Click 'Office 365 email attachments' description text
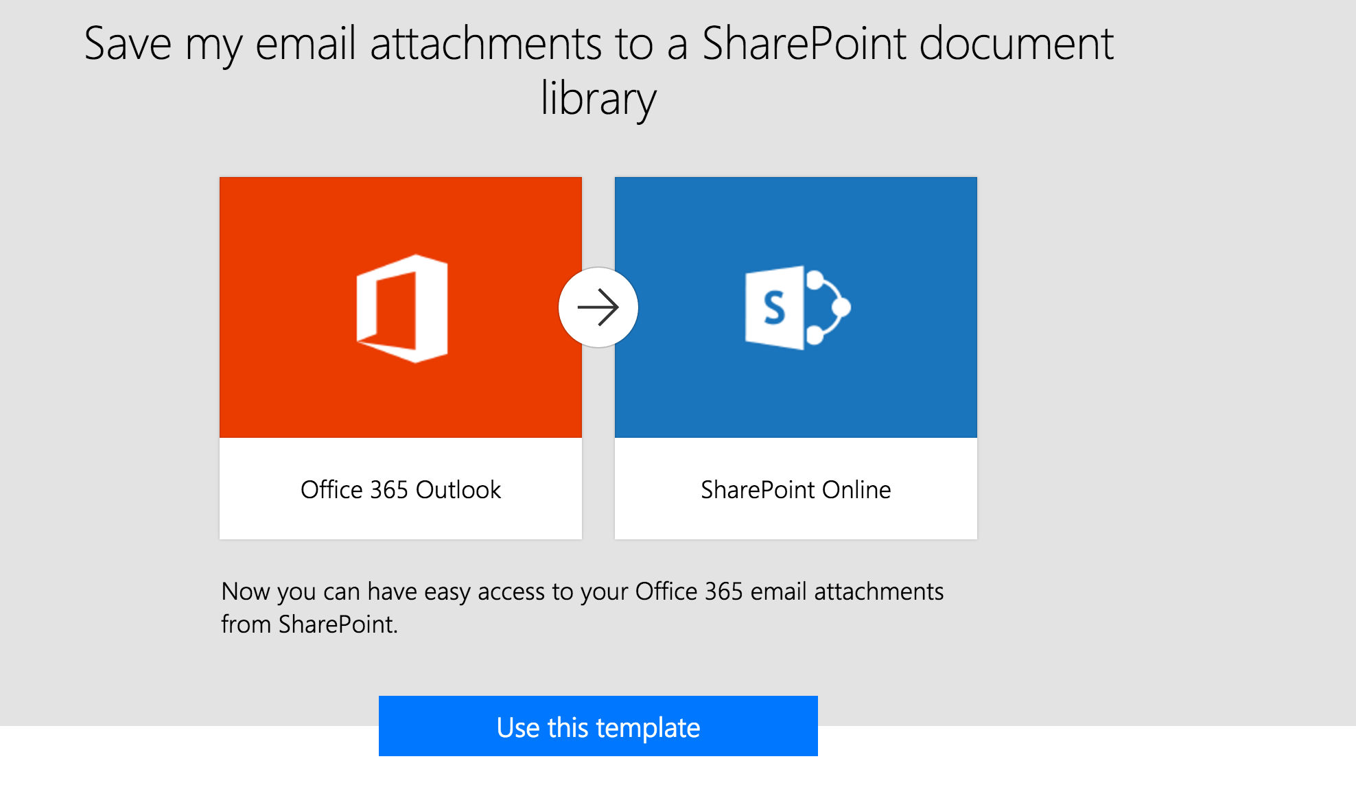Image resolution: width=1356 pixels, height=796 pixels. tap(790, 592)
